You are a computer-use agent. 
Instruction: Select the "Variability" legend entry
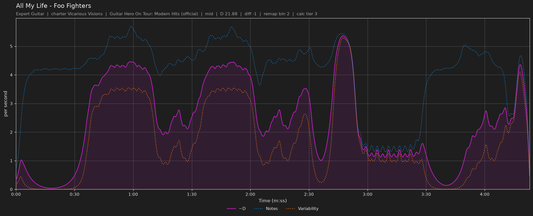tap(302, 209)
